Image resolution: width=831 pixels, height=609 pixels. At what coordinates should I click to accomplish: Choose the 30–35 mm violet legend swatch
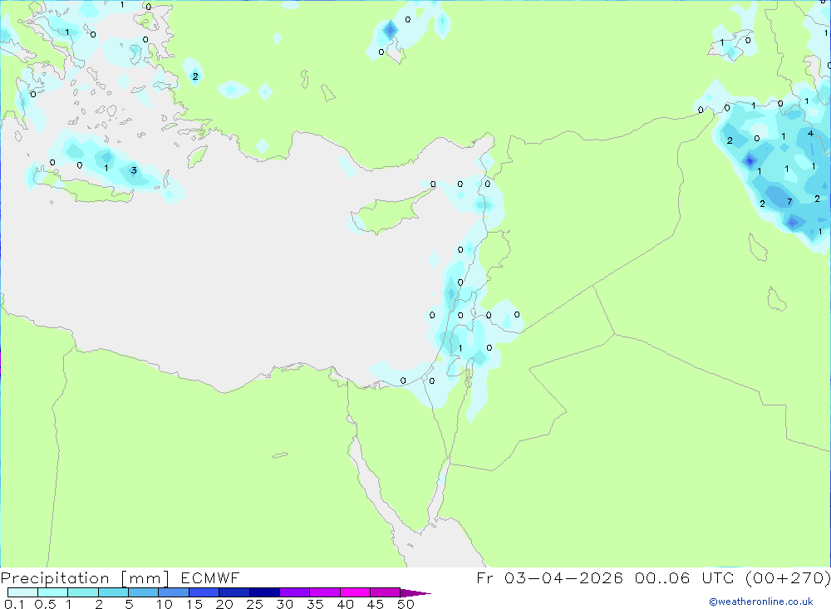click(x=294, y=592)
